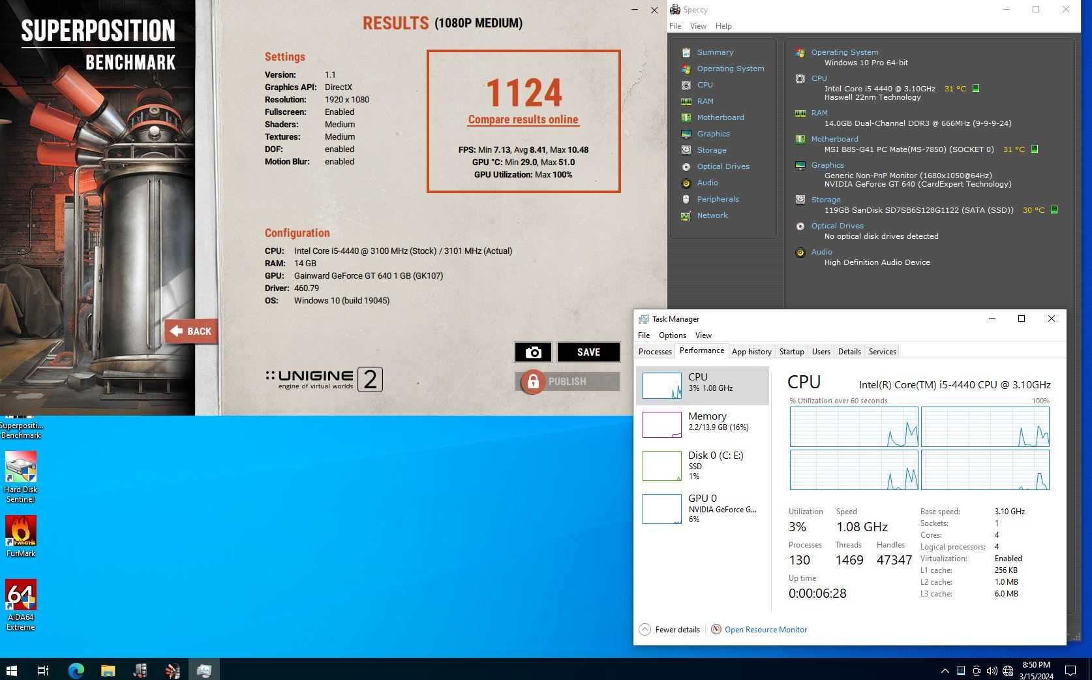The width and height of the screenshot is (1092, 680).
Task: Click volume speaker tray icon
Action: click(x=992, y=670)
